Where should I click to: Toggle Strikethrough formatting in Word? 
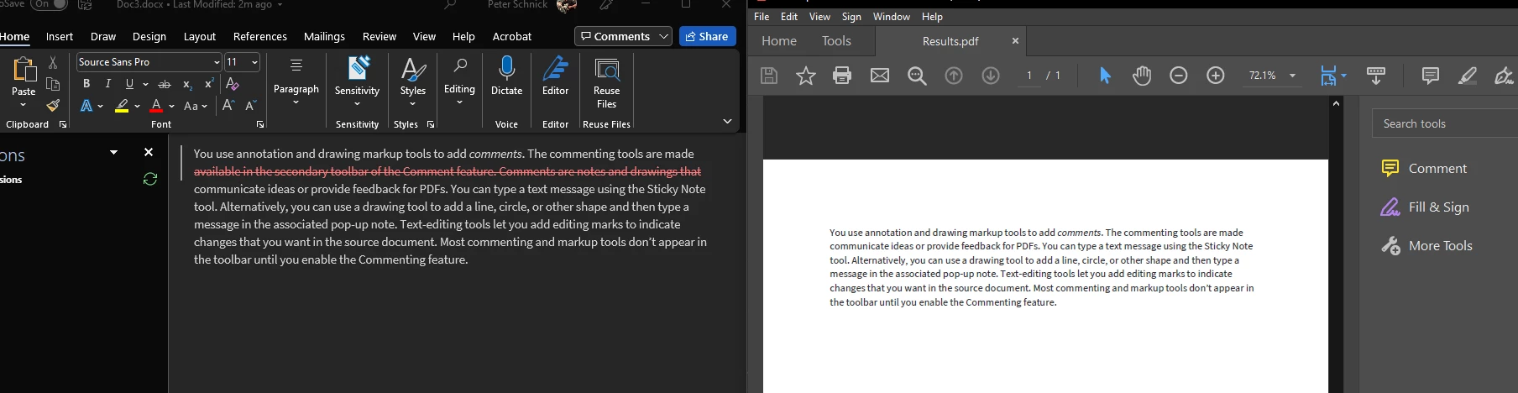pyautogui.click(x=165, y=84)
